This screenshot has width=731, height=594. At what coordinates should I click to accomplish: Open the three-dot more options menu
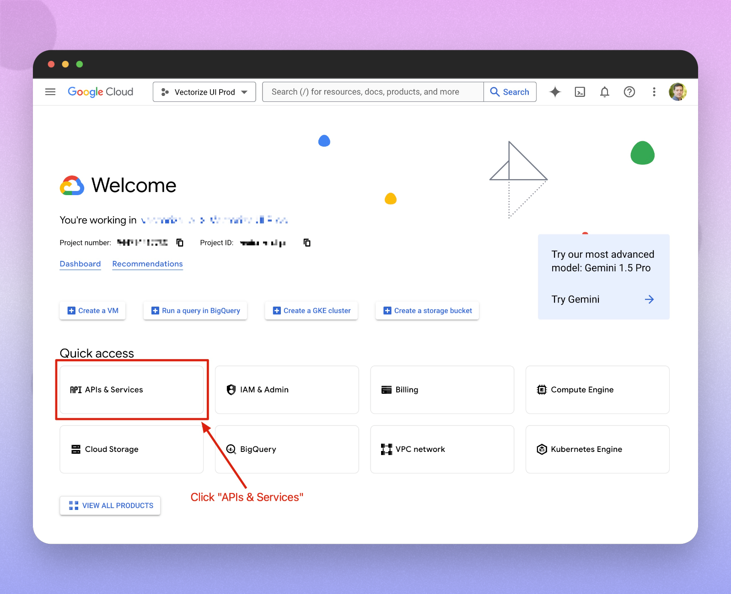click(654, 92)
